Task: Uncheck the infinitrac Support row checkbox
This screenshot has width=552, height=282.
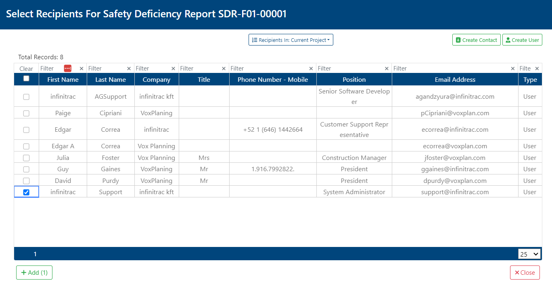Action: coord(26,192)
